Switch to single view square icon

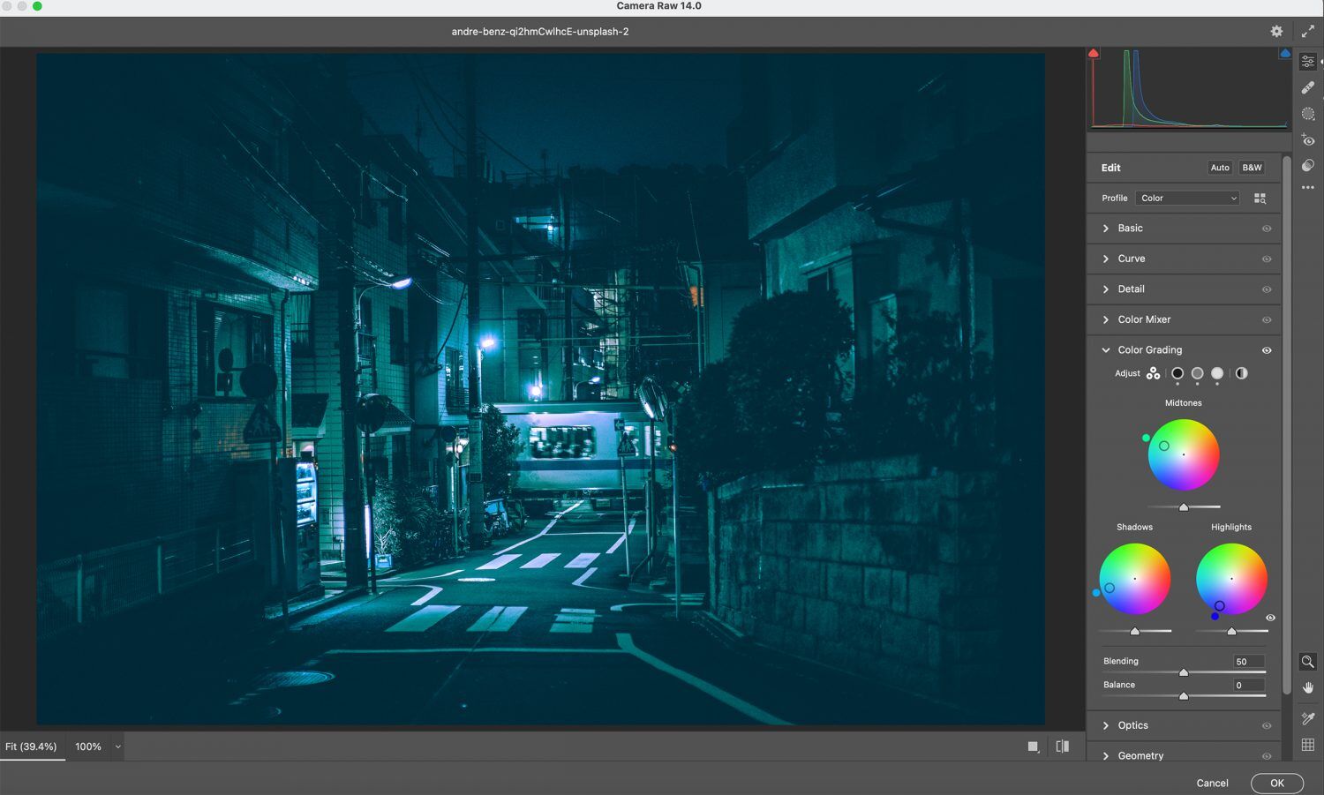(1033, 746)
